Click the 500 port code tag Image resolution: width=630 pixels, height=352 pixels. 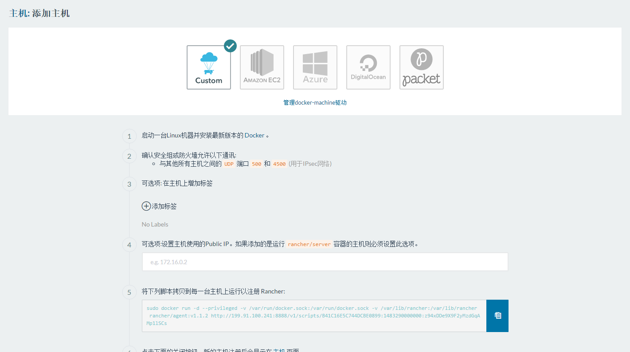pyautogui.click(x=256, y=164)
